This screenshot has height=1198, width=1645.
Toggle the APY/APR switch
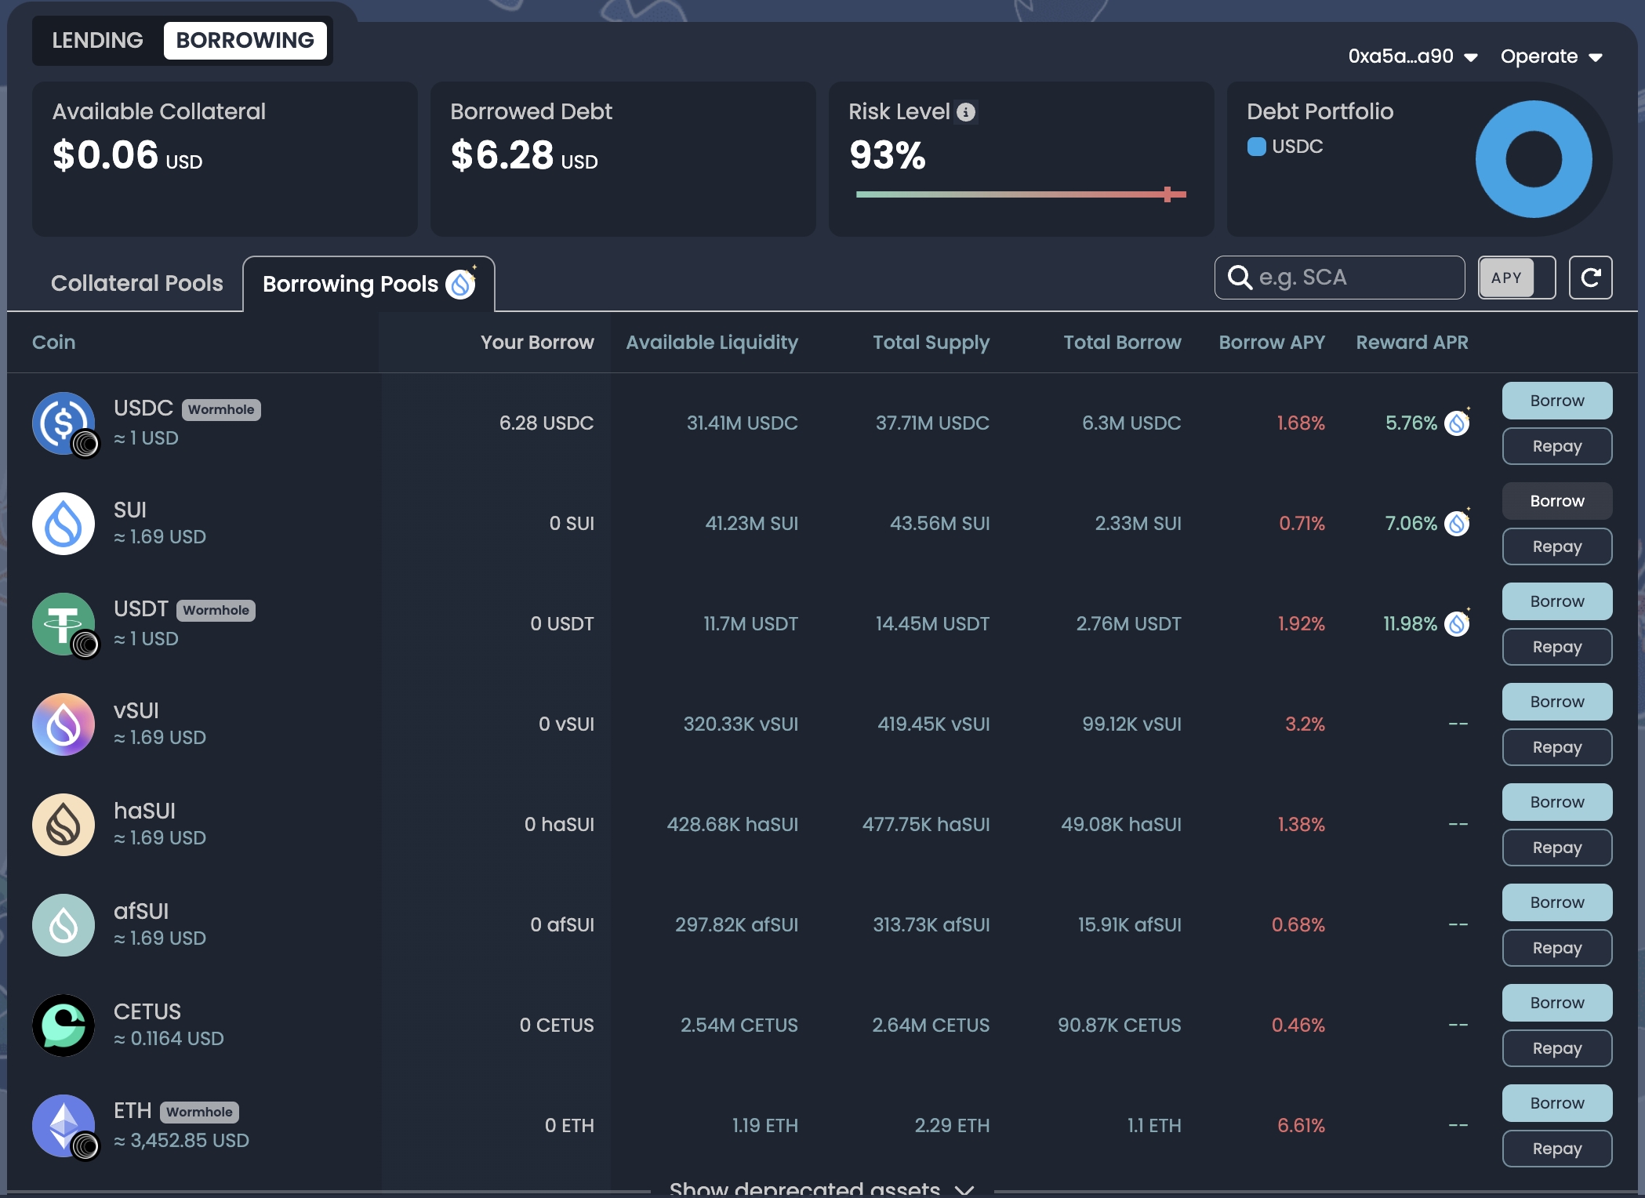tap(1516, 278)
